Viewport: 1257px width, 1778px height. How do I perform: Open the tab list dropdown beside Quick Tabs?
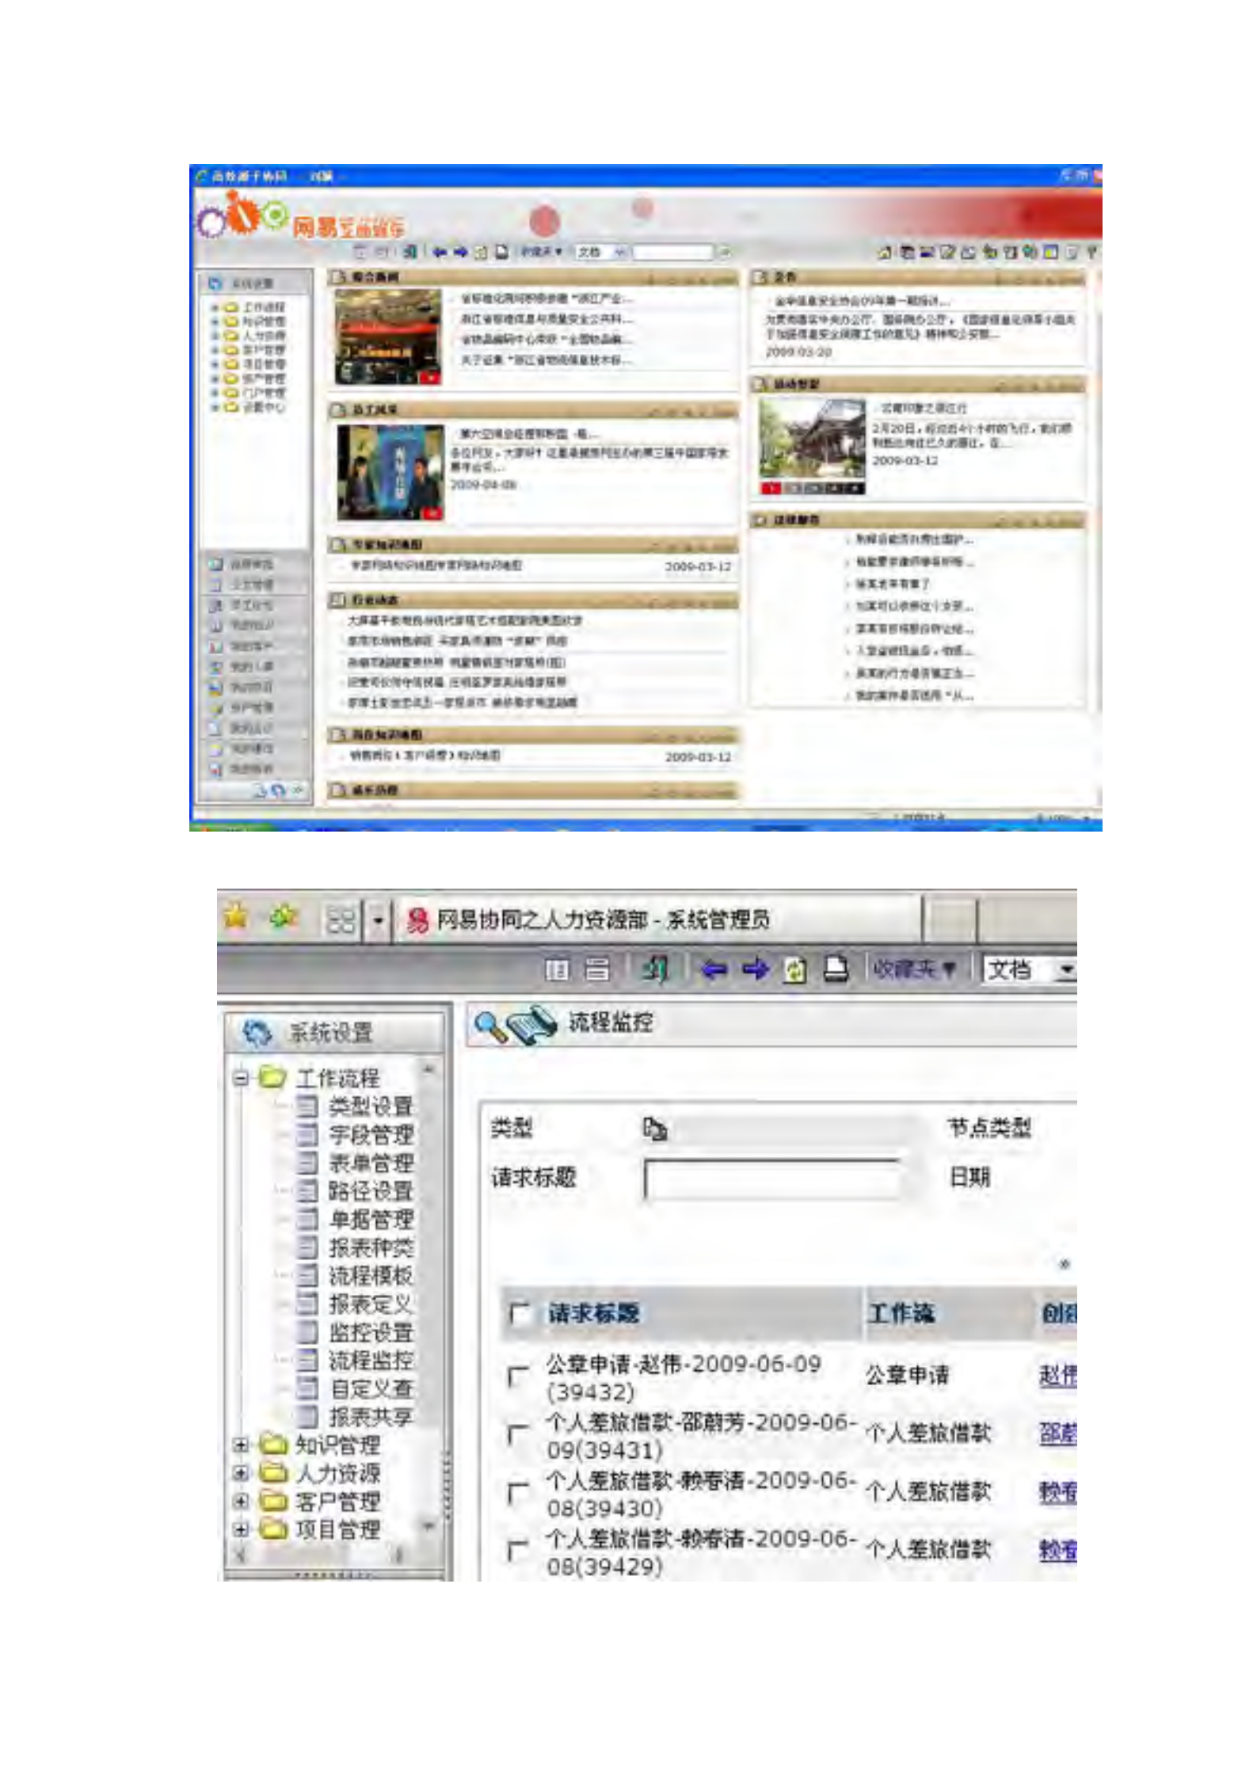378,920
